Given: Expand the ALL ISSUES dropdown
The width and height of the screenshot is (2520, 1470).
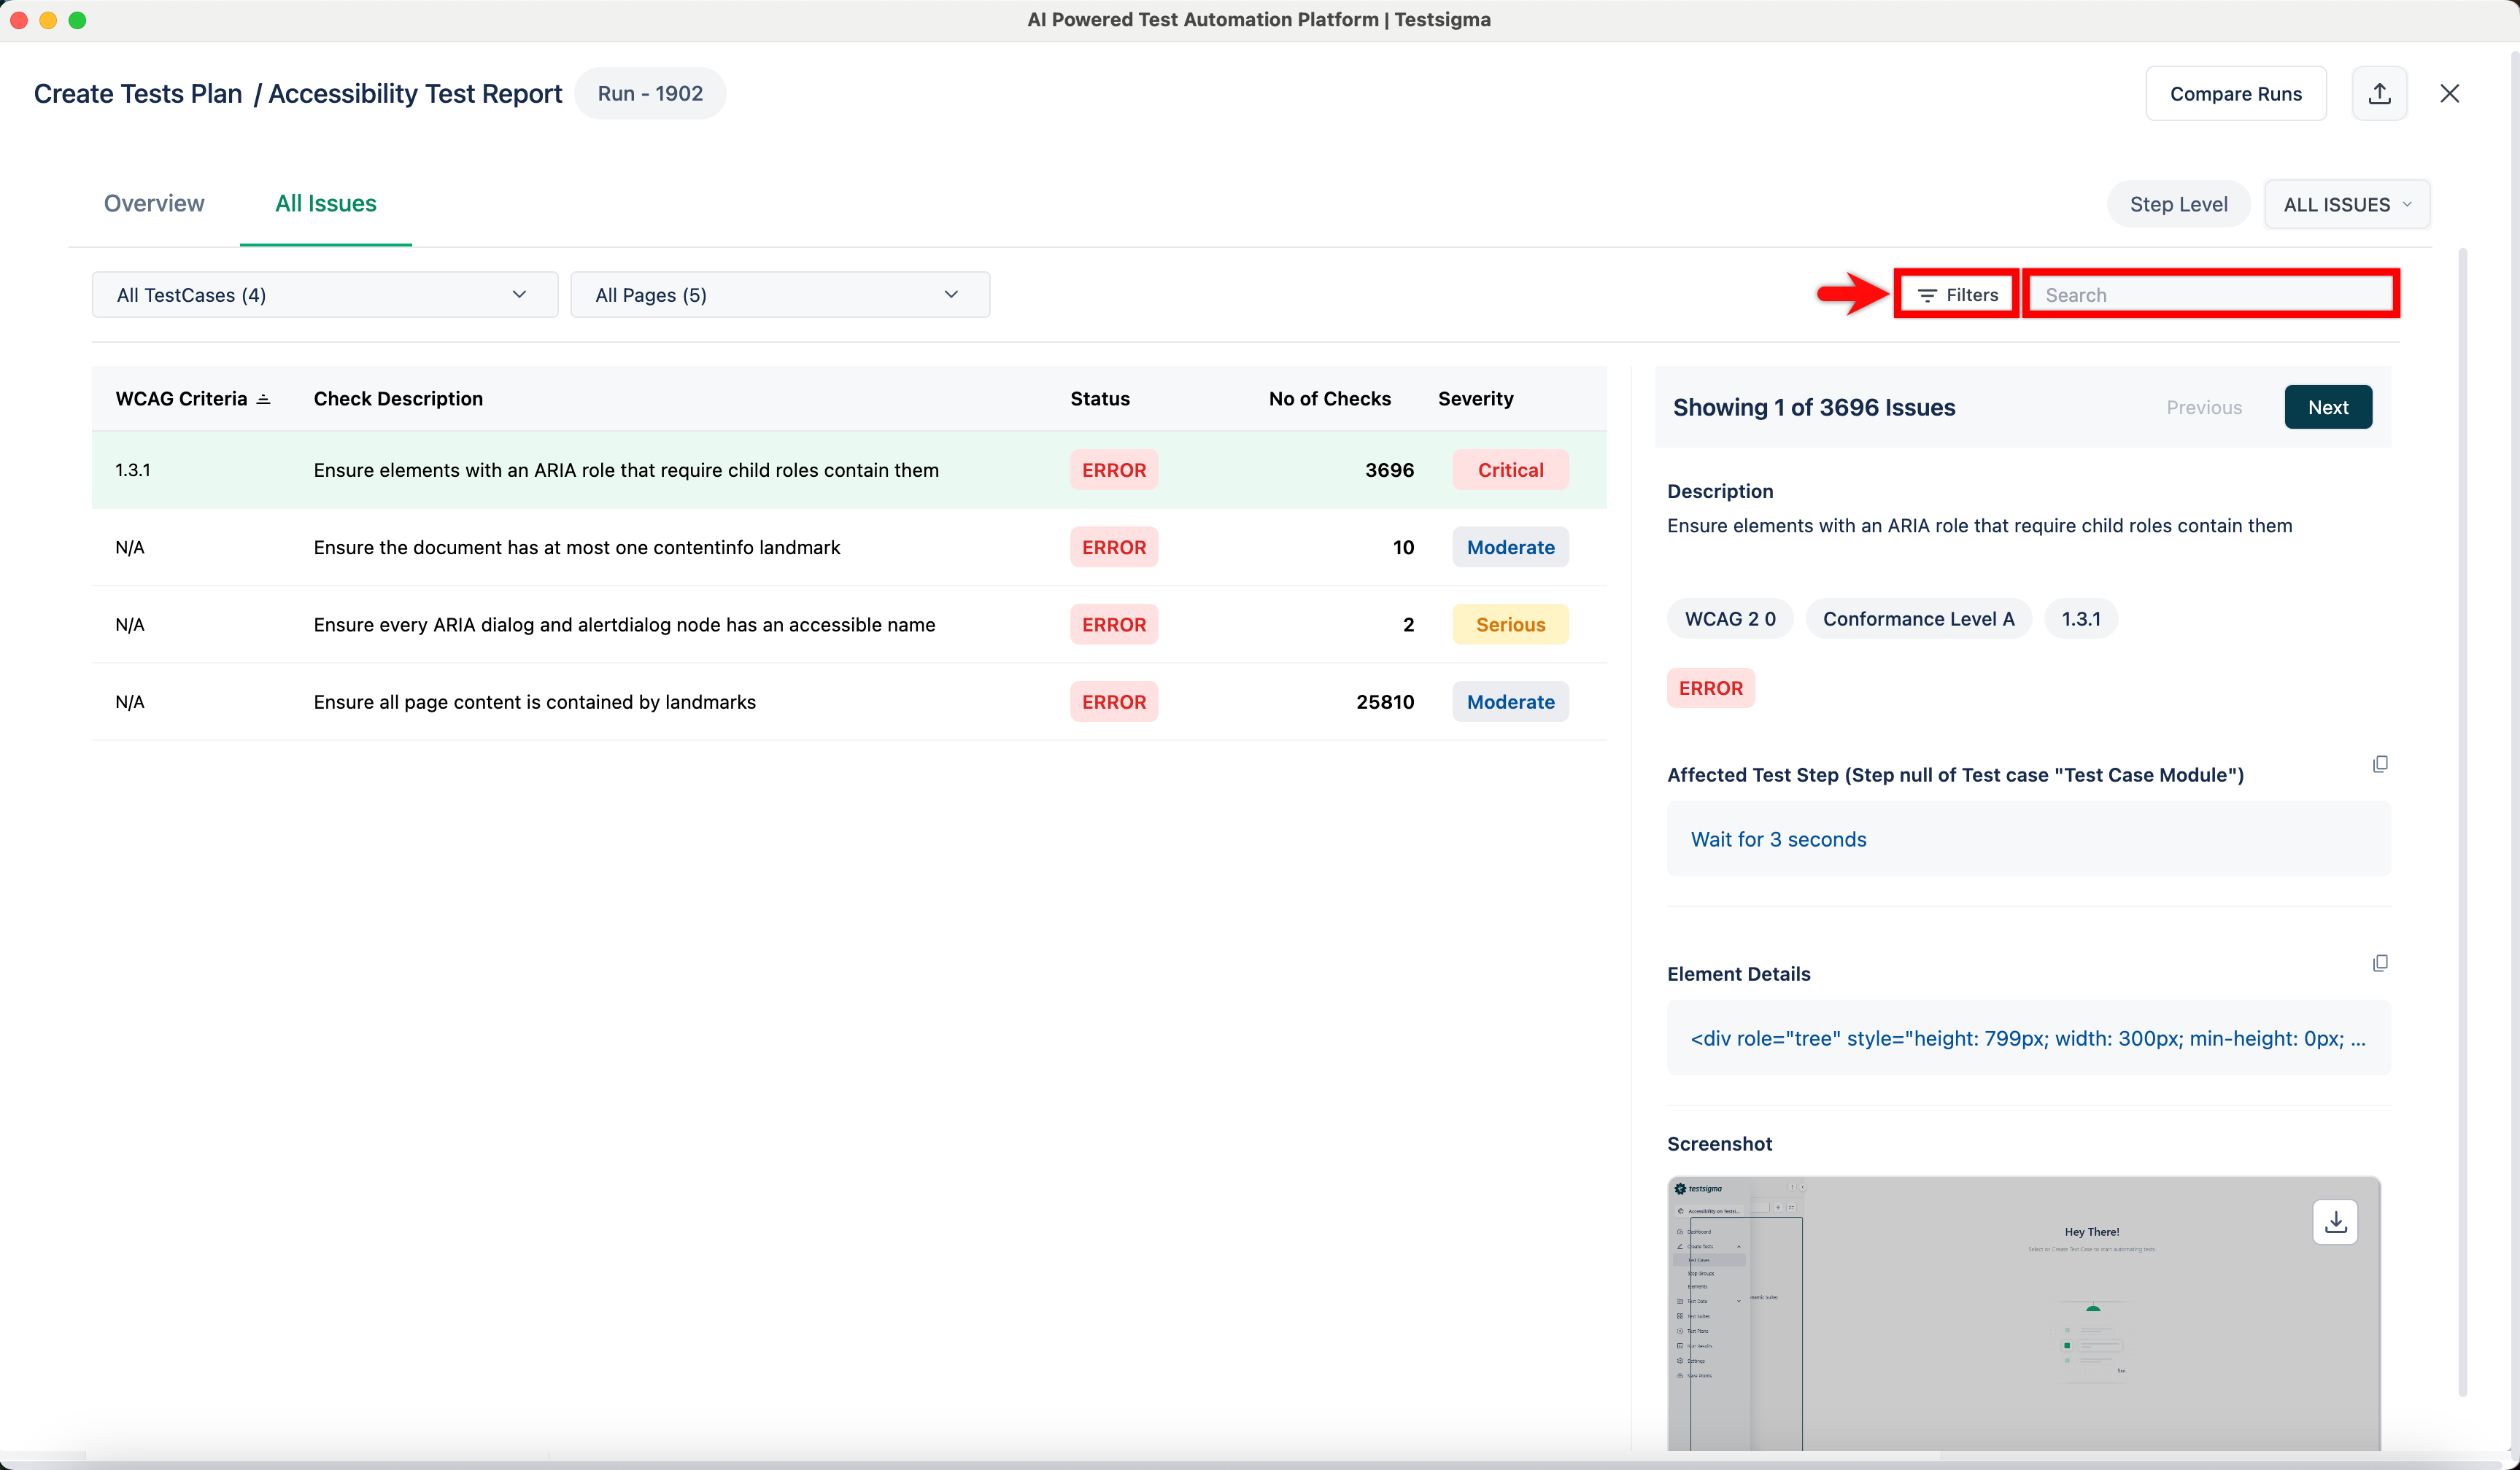Looking at the screenshot, I should (x=2346, y=204).
